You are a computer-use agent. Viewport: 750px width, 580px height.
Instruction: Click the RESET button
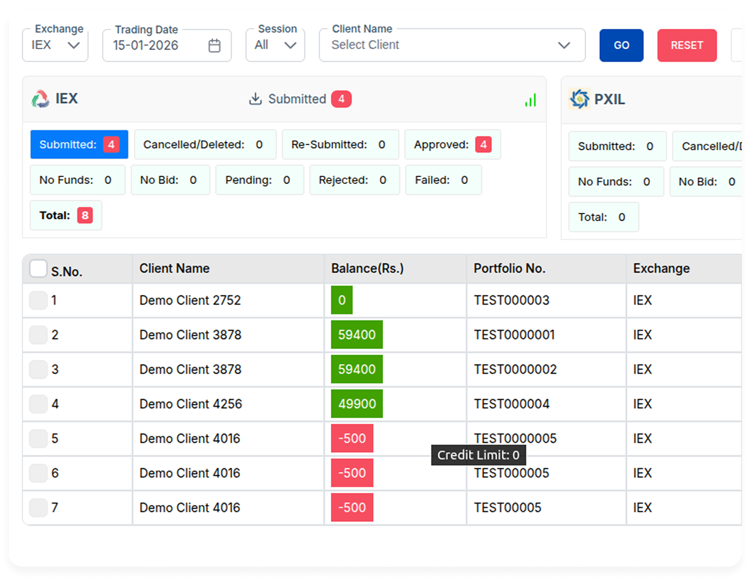(687, 45)
